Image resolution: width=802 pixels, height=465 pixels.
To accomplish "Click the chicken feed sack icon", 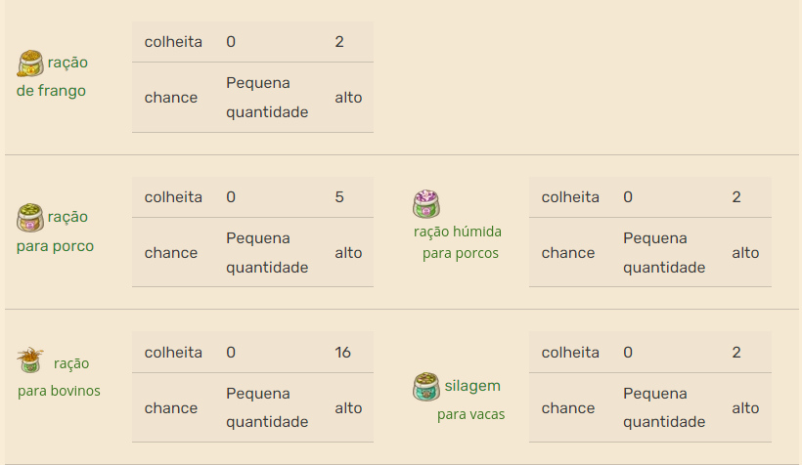I will pyautogui.click(x=31, y=63).
